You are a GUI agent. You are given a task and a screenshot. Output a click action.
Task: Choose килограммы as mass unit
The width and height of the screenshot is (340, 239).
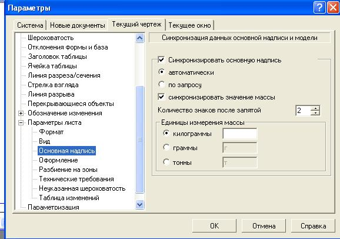[166, 133]
